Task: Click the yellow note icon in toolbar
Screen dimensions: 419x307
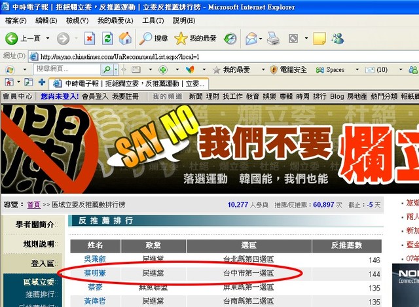Action: click(319, 39)
